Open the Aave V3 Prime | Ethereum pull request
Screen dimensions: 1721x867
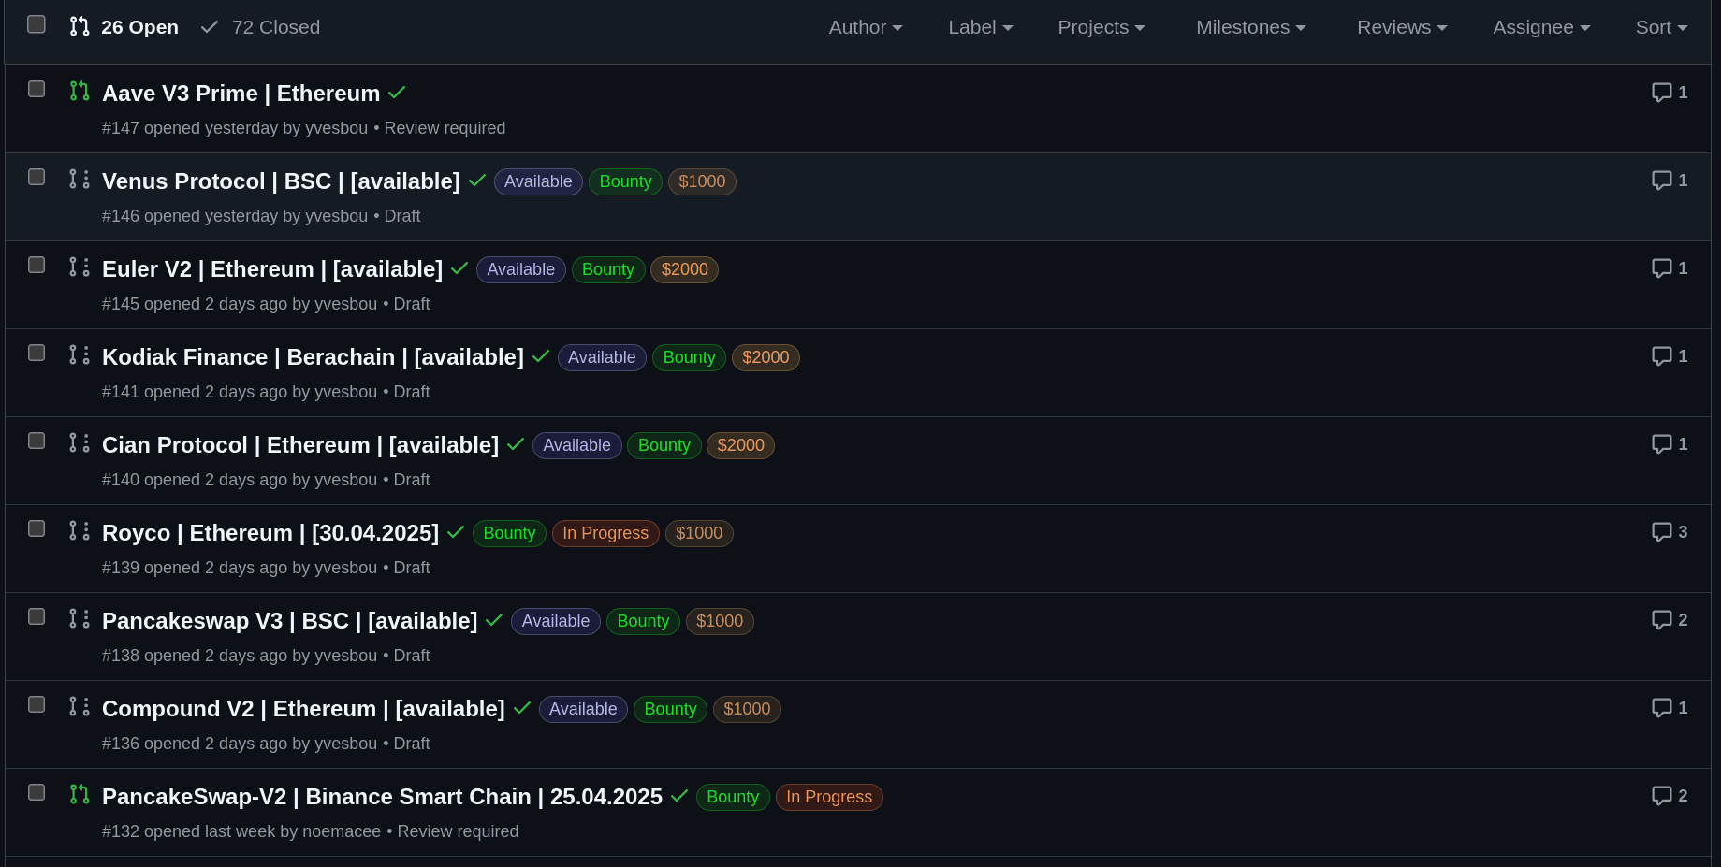(241, 94)
